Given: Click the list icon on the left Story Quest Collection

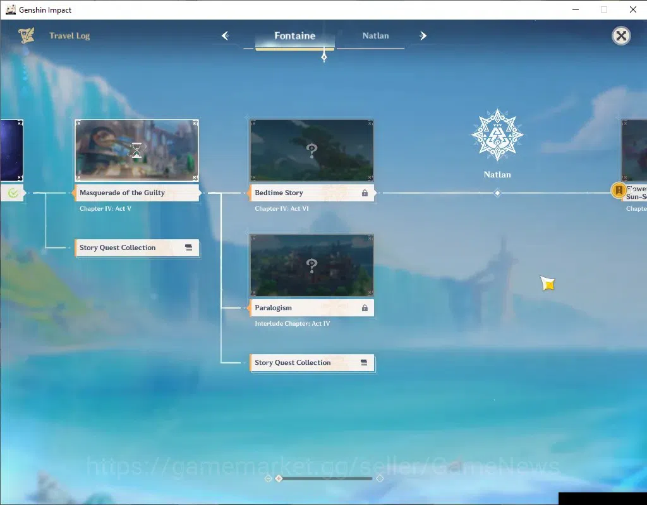Looking at the screenshot, I should click(188, 247).
